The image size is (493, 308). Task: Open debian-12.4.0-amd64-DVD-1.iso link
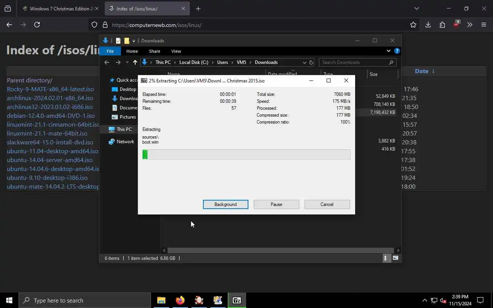pos(51,116)
